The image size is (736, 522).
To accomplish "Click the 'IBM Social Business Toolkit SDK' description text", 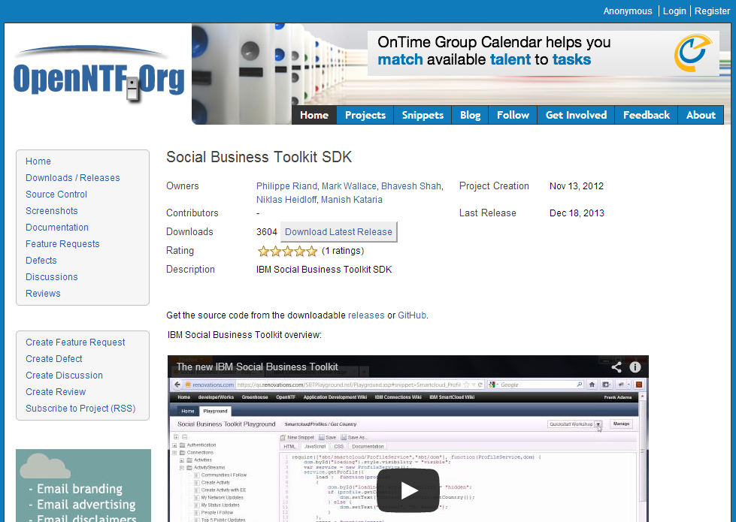I will (324, 270).
